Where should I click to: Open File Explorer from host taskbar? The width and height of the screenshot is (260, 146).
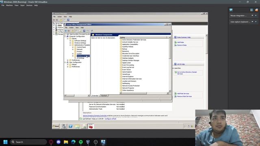coord(66,142)
